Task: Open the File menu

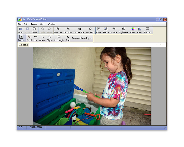Action: pos(20,24)
